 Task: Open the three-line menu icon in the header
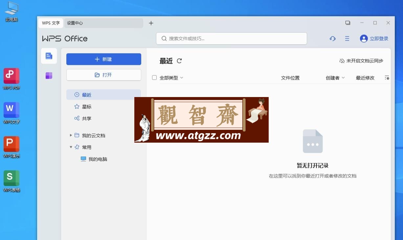click(347, 39)
